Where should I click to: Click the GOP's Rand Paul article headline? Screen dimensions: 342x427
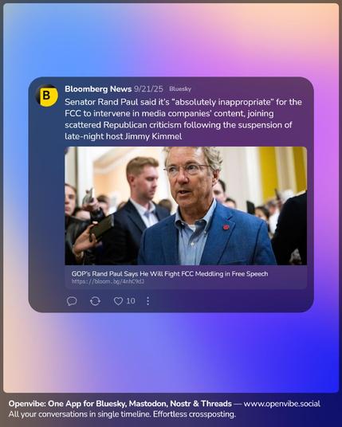(x=170, y=274)
